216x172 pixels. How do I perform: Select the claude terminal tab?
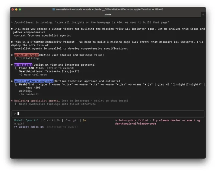(108, 15)
